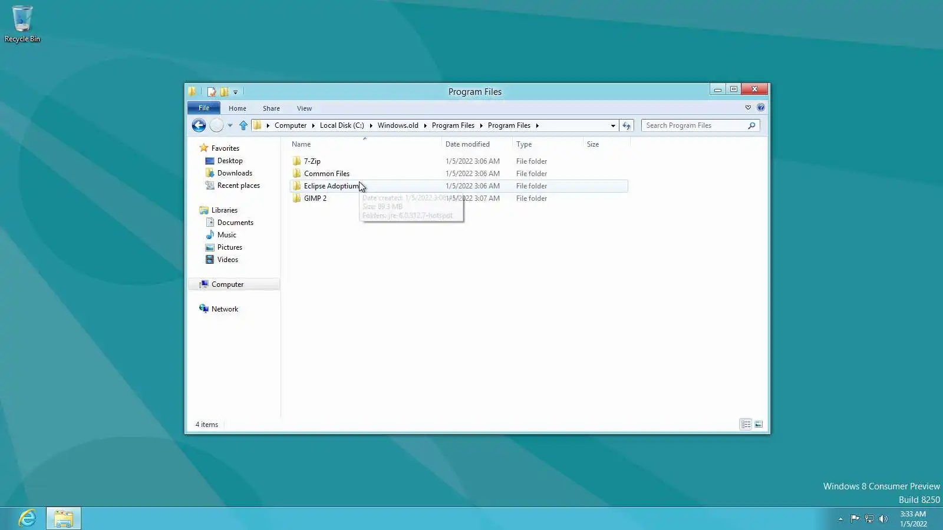Select Favorites in the navigation pane
943x530 pixels.
pyautogui.click(x=225, y=148)
